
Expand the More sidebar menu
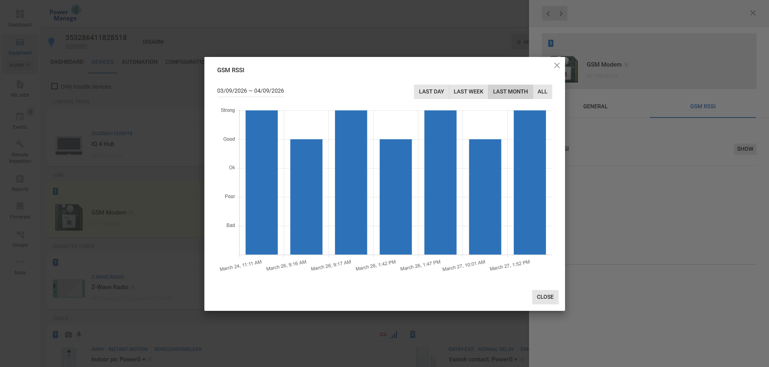[20, 262]
